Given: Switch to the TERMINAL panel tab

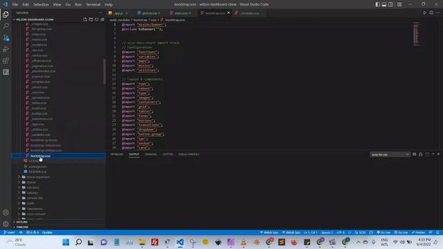Looking at the screenshot, I should 151,154.
